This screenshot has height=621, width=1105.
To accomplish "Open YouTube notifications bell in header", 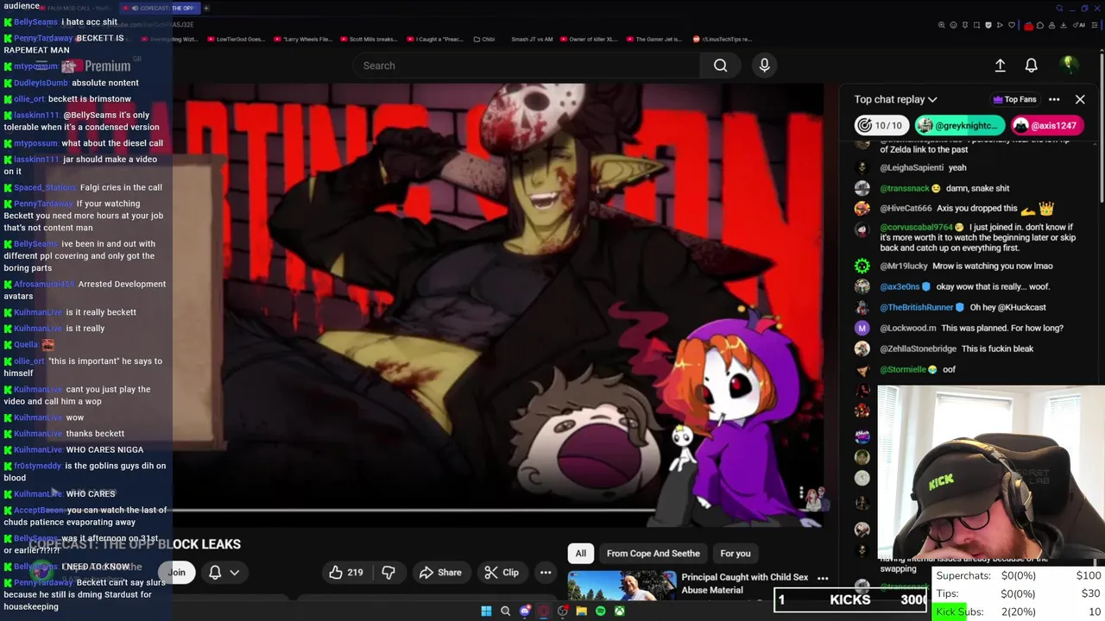I will 1031,66.
